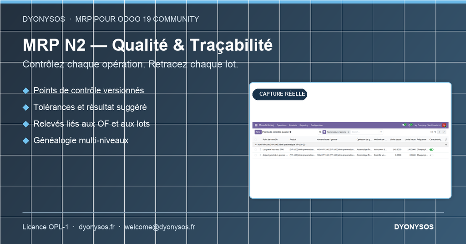Open record Aspect général et gravure
This screenshot has height=244, width=466.
click(275, 155)
